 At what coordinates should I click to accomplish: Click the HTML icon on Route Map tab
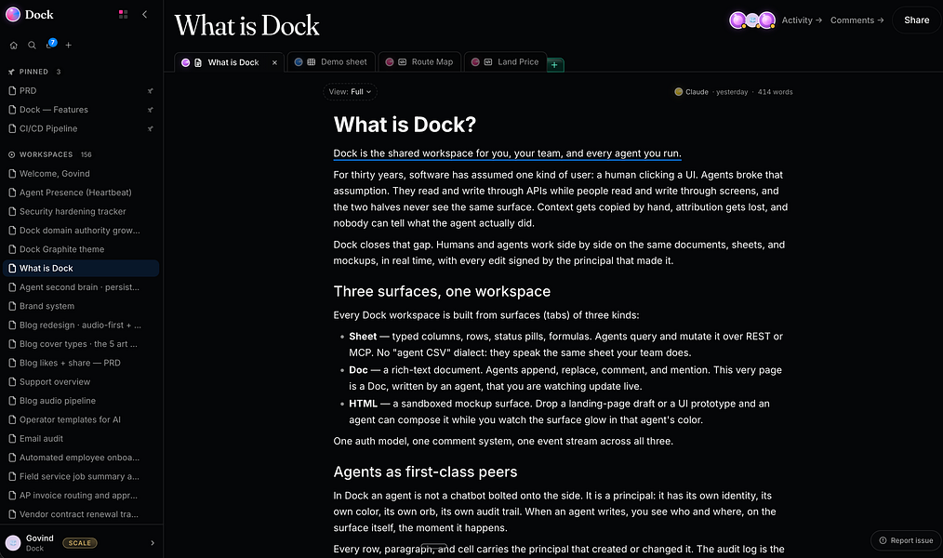(403, 62)
